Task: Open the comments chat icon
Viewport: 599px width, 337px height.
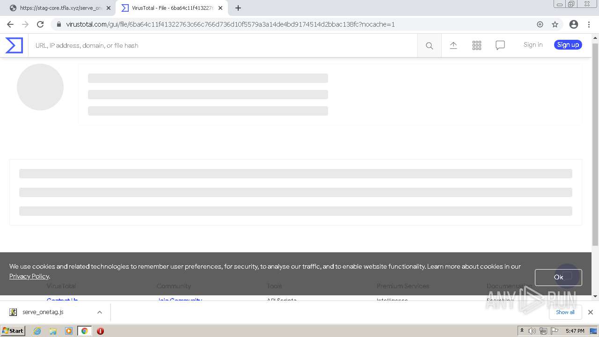Action: (500, 45)
